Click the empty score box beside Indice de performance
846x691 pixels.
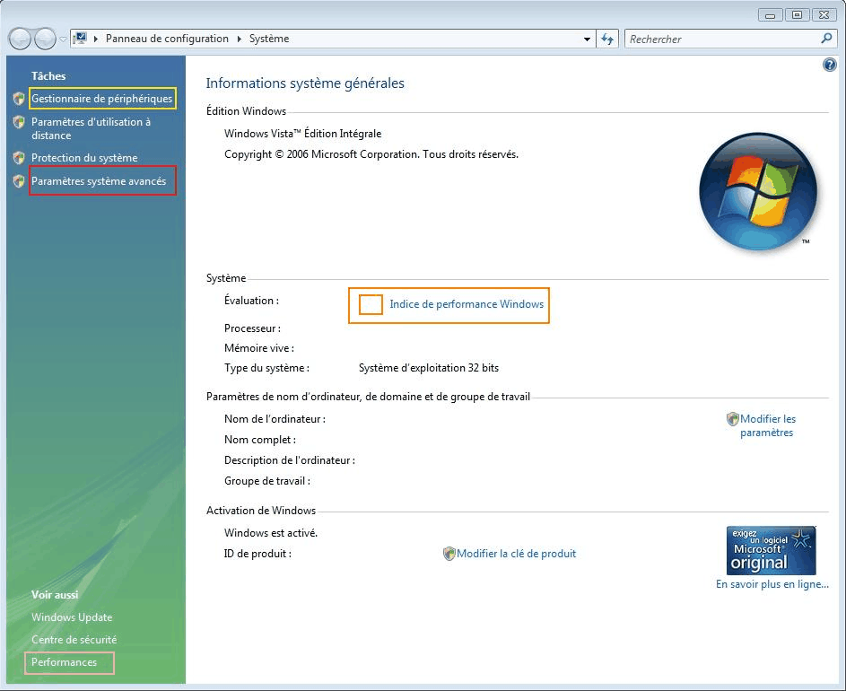click(371, 304)
